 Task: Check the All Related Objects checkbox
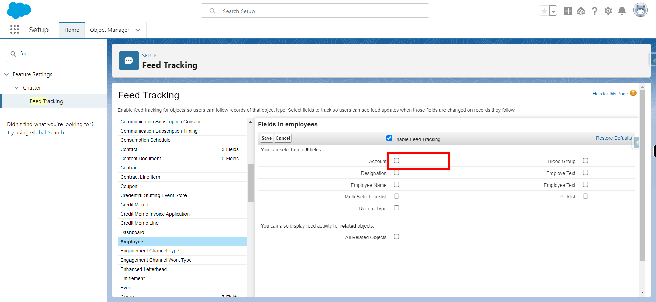[396, 236]
